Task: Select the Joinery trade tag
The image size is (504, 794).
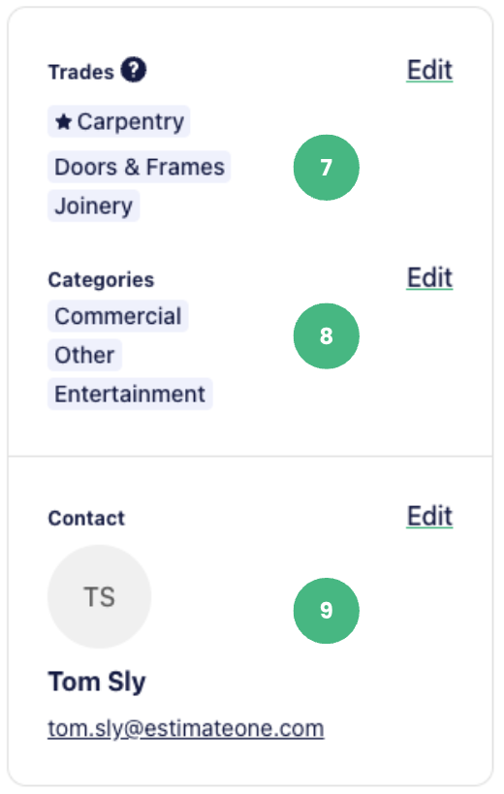Action: (94, 206)
